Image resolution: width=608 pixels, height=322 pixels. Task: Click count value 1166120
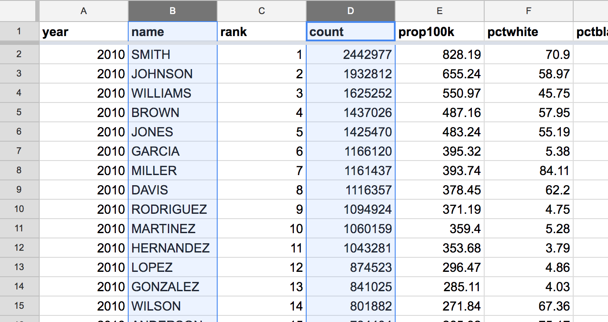pyautogui.click(x=351, y=151)
